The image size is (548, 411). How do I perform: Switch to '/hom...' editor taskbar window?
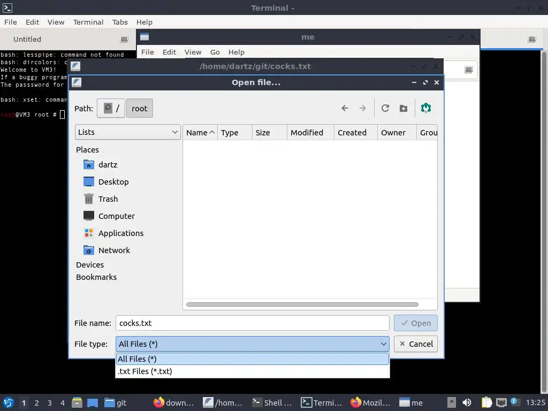coord(223,402)
